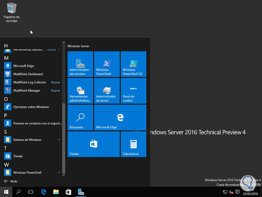
Task: Select MultiPoint Dashboard from the app list
Action: [x=28, y=74]
